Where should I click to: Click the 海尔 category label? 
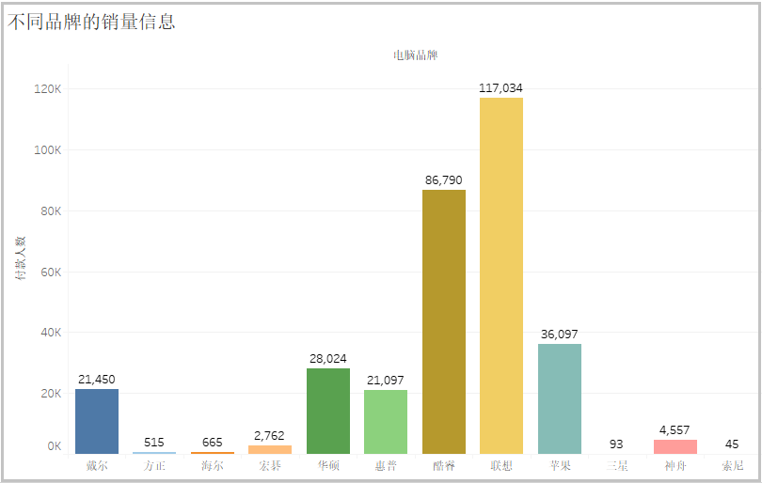coord(213,466)
